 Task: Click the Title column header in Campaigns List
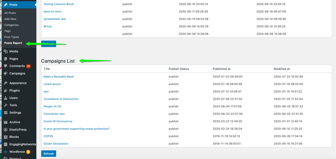click(x=47, y=69)
